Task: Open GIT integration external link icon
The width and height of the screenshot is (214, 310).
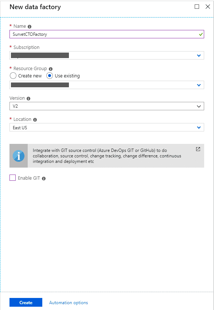Action: coord(198,149)
